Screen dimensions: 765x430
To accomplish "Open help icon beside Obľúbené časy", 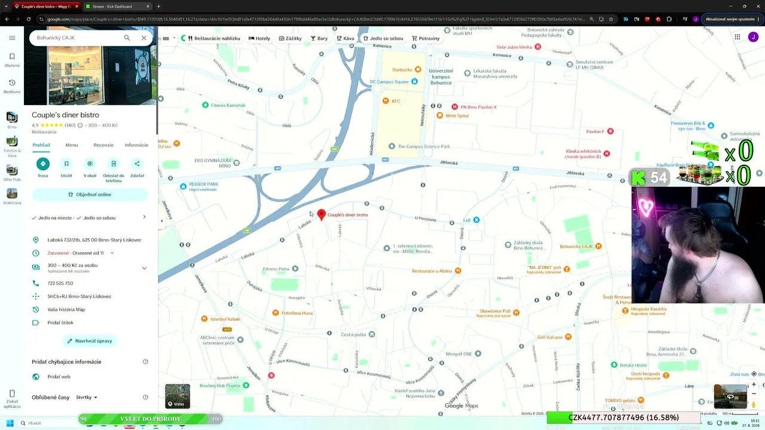I will 145,397.
